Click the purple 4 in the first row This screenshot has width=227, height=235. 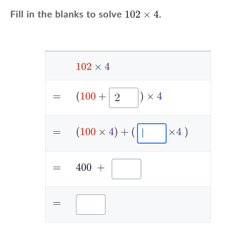click(x=107, y=66)
